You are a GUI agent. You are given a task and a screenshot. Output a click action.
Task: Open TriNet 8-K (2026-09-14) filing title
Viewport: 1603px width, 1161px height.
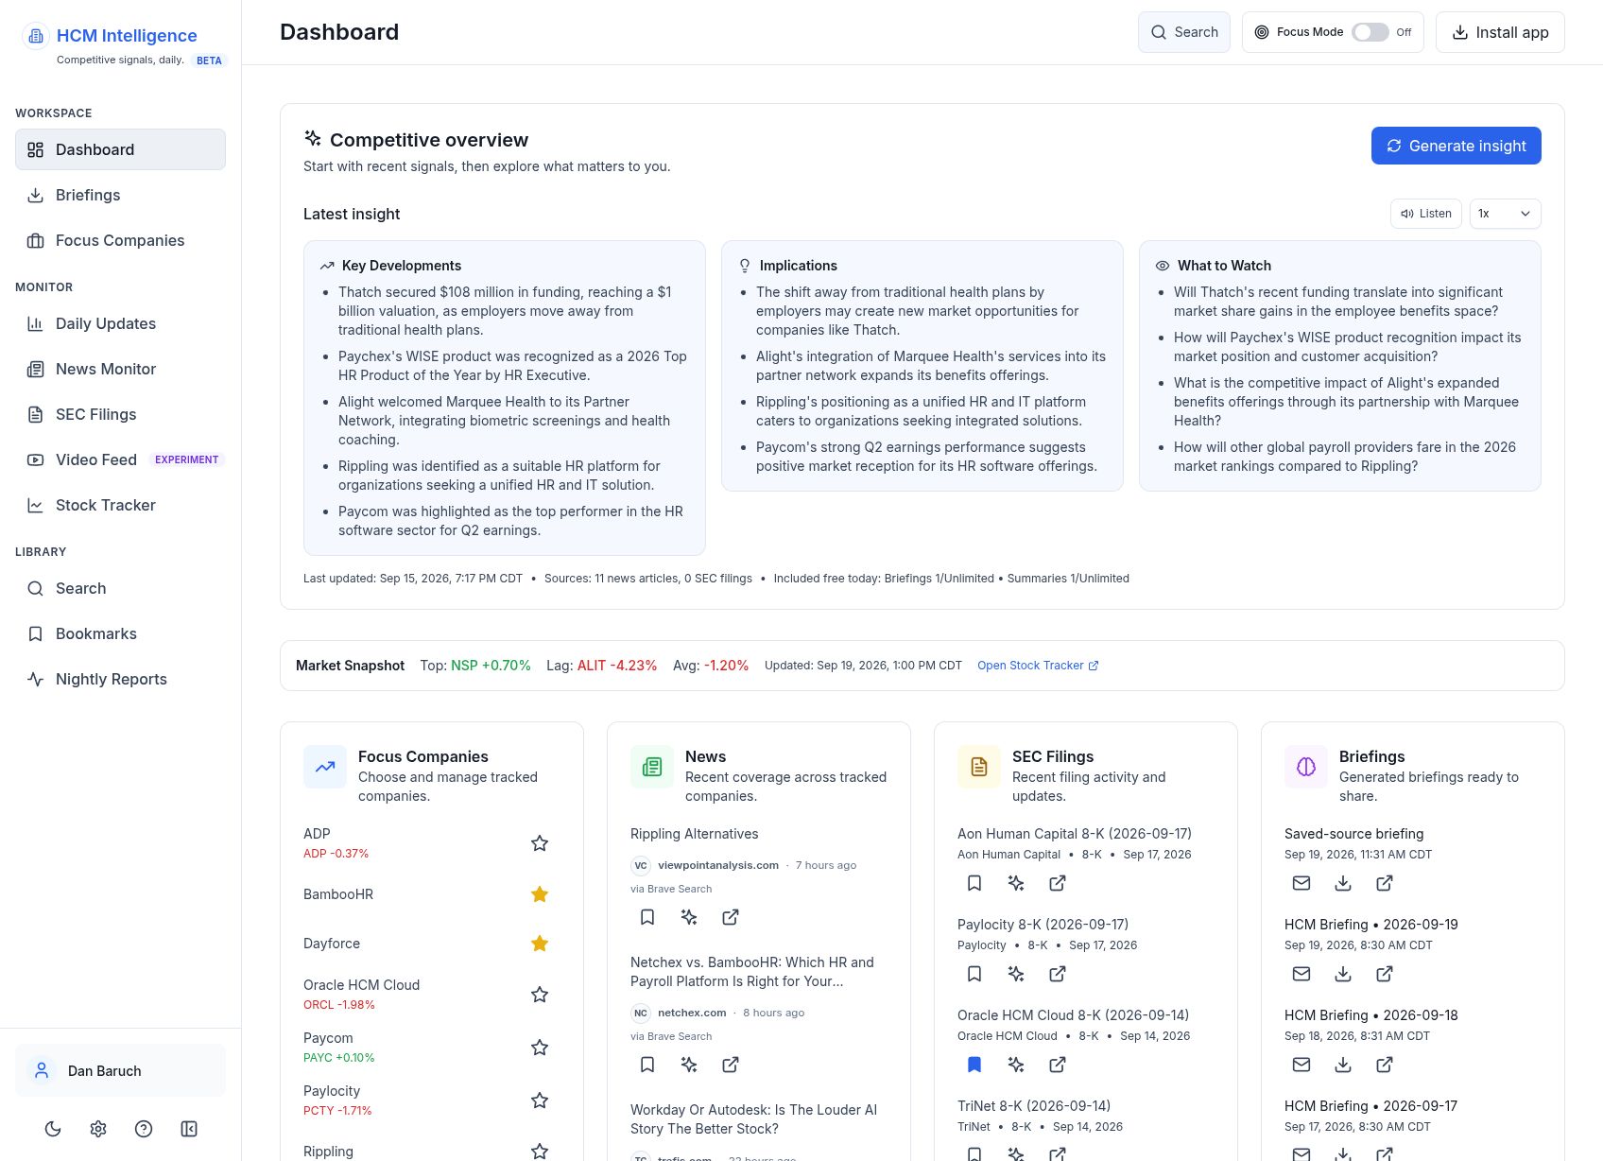point(1033,1106)
